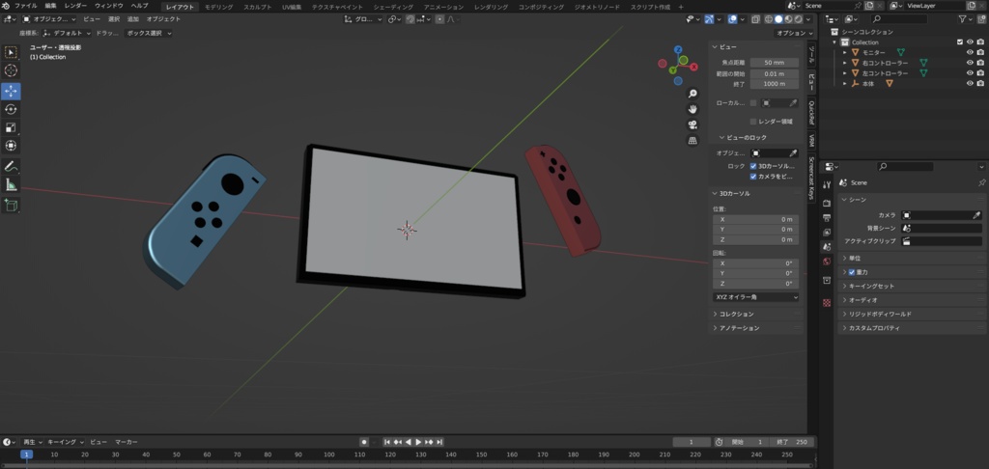Click the timeline end frame 250 field
989x469 pixels.
(793, 442)
